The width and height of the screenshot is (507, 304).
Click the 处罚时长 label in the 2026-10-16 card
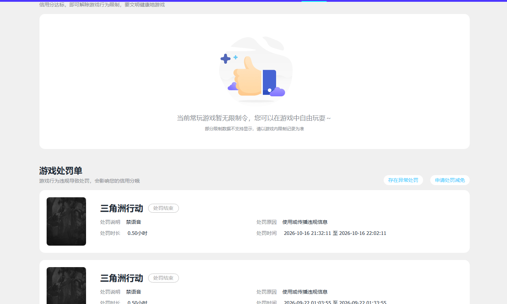tap(110, 233)
